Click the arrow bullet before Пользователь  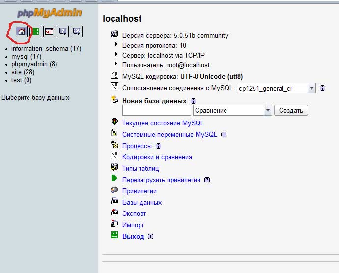point(116,63)
